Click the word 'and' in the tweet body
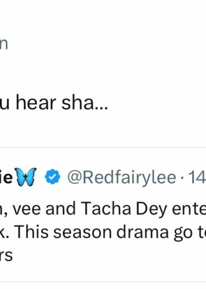This screenshot has height=289, width=206. 61,209
